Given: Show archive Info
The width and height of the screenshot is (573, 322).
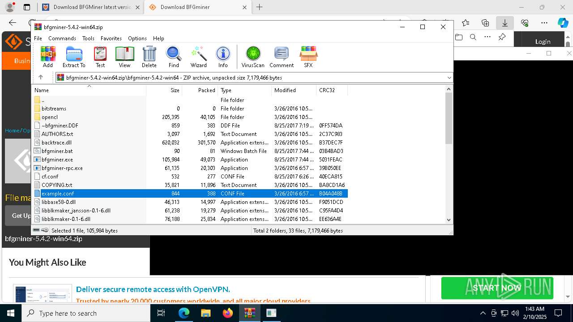Looking at the screenshot, I should click(x=223, y=56).
